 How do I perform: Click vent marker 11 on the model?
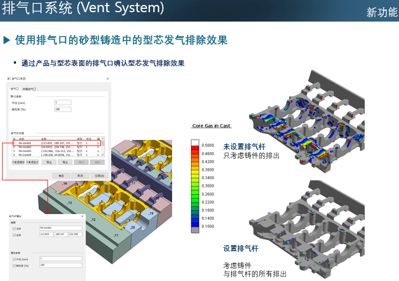point(116,236)
